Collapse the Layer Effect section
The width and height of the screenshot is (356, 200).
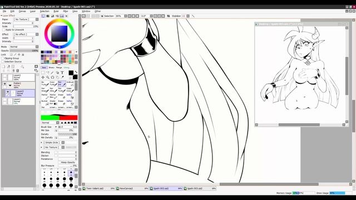click(x=1, y=16)
